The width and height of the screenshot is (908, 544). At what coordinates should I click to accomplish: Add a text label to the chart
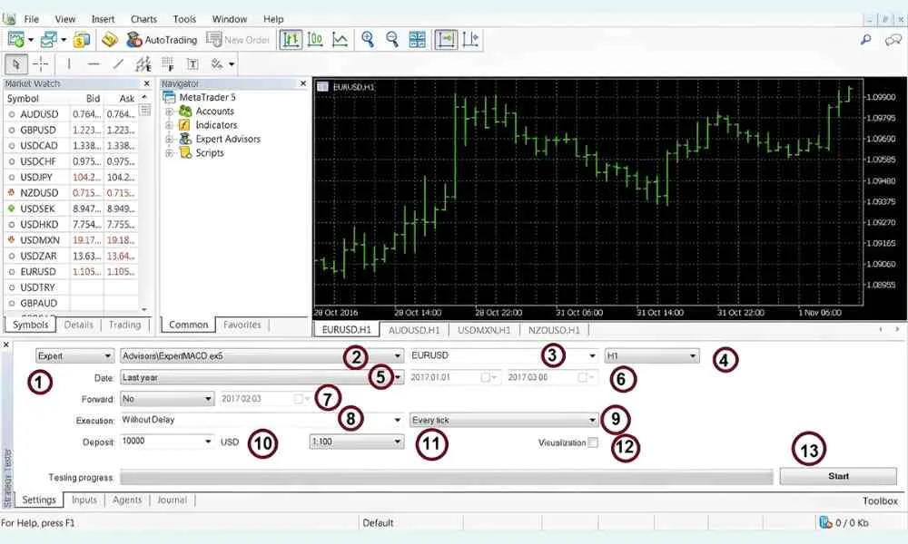click(x=192, y=63)
